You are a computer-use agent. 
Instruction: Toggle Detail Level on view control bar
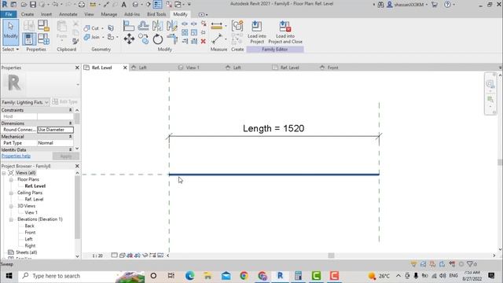click(x=115, y=255)
